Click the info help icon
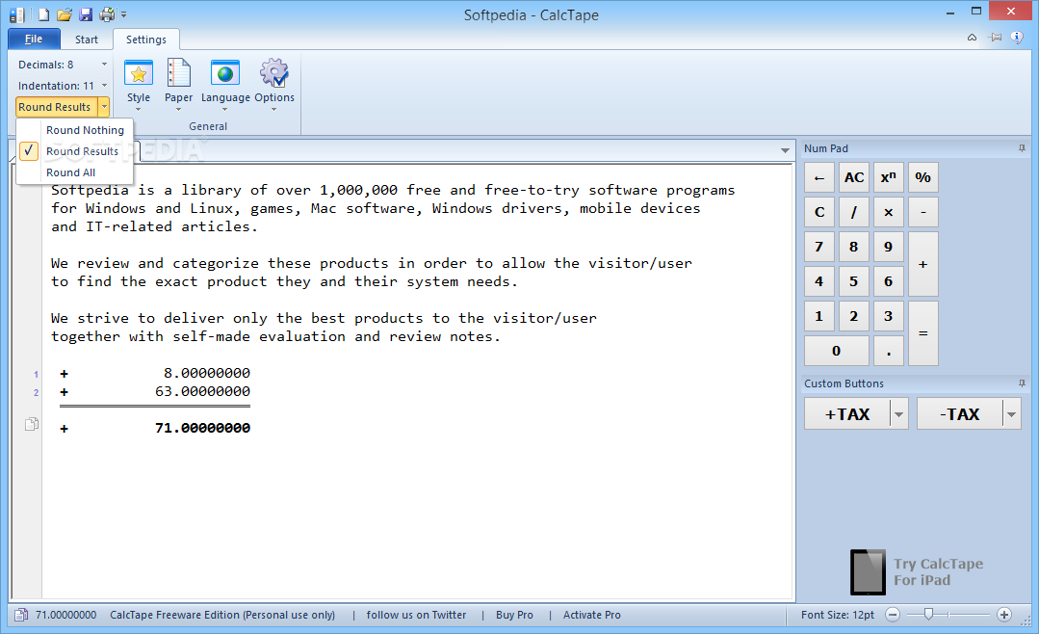 pyautogui.click(x=1017, y=38)
